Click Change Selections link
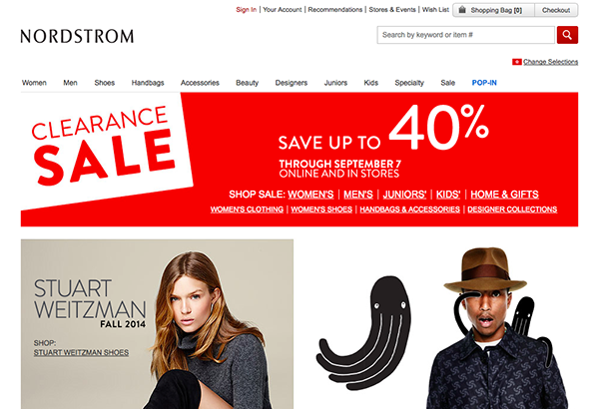This screenshot has height=409, width=599. tap(550, 62)
